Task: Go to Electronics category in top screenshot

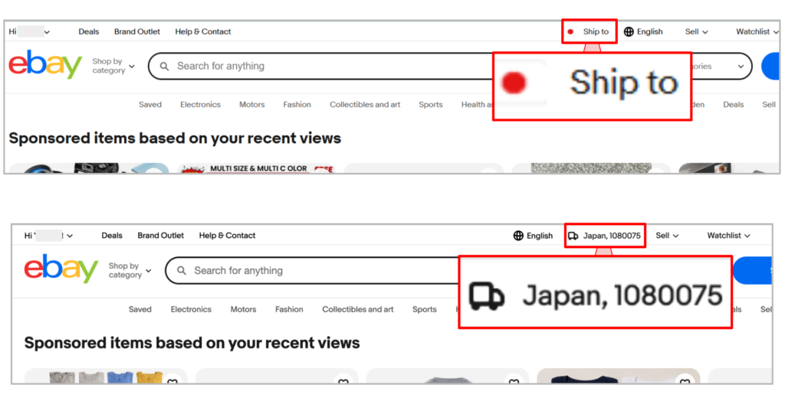Action: click(x=200, y=105)
